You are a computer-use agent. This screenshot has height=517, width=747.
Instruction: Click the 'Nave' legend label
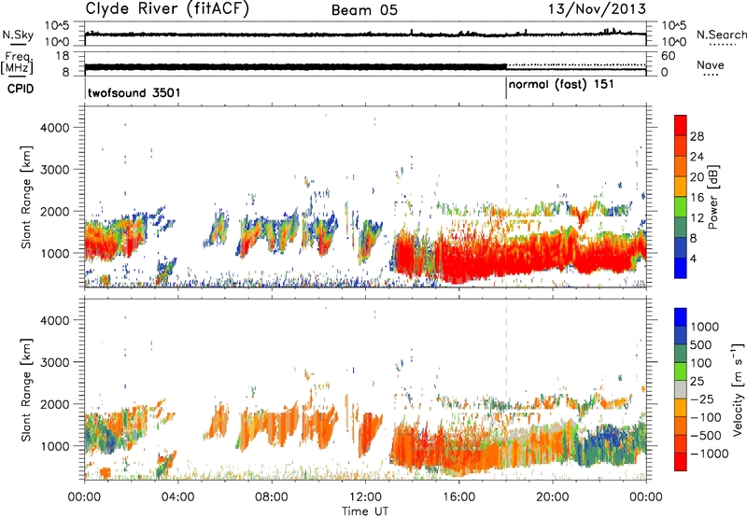tap(711, 65)
